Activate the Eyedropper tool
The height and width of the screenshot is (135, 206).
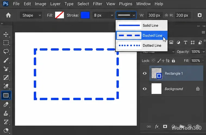pyautogui.click(x=6, y=86)
